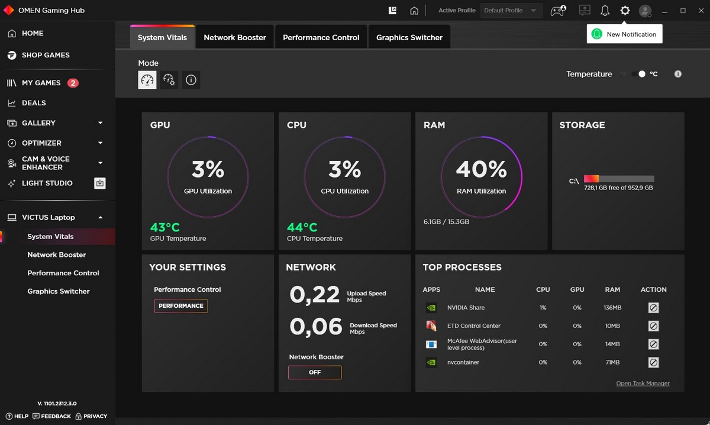
Task: Open Task Manager link
Action: (x=643, y=383)
